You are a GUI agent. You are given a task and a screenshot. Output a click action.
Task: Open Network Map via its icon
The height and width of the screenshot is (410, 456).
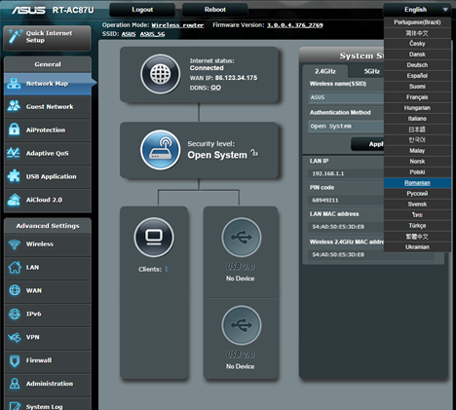[14, 84]
